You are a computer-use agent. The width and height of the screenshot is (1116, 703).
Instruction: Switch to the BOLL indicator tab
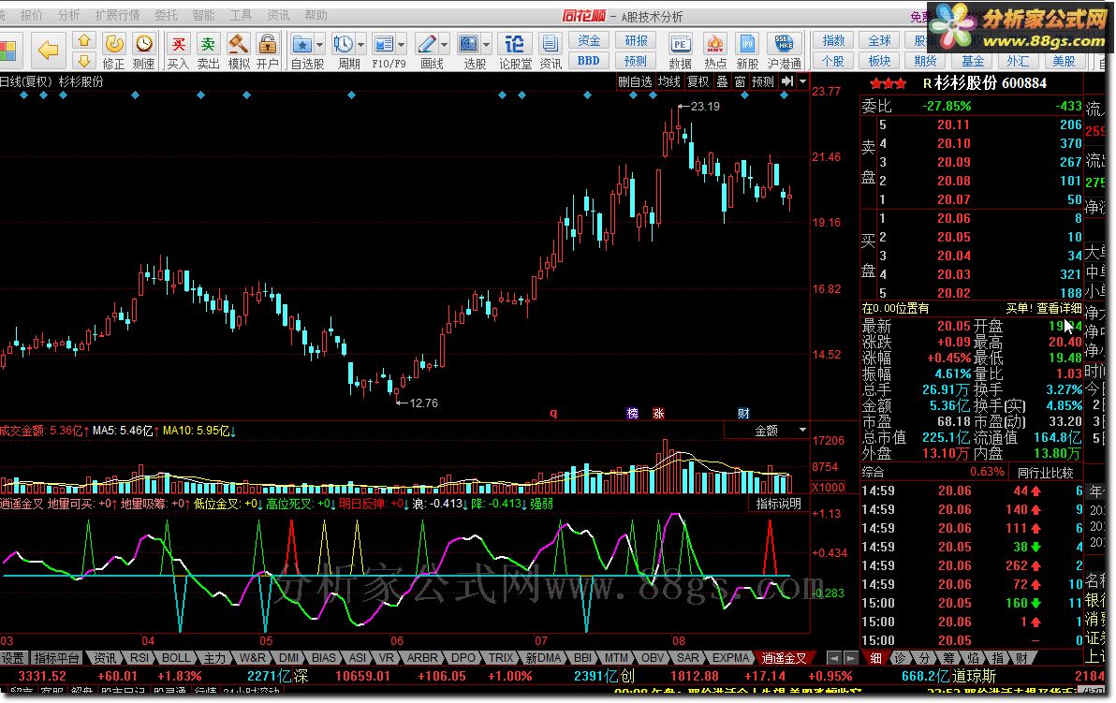177,658
